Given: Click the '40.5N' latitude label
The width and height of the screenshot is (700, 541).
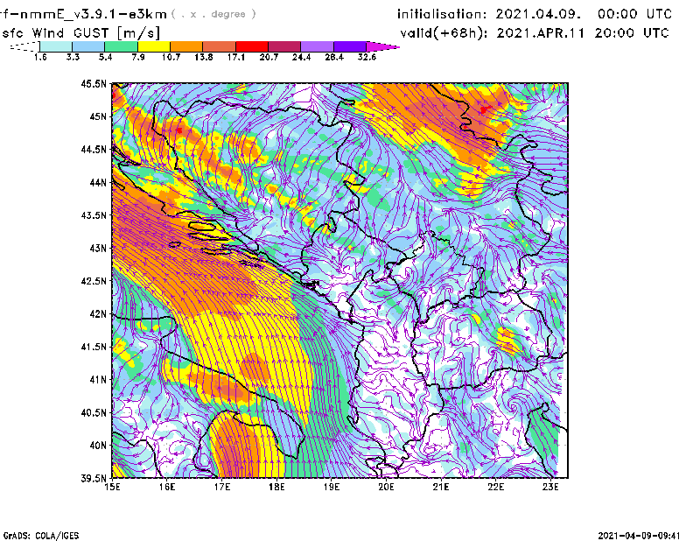Looking at the screenshot, I should 94,413.
